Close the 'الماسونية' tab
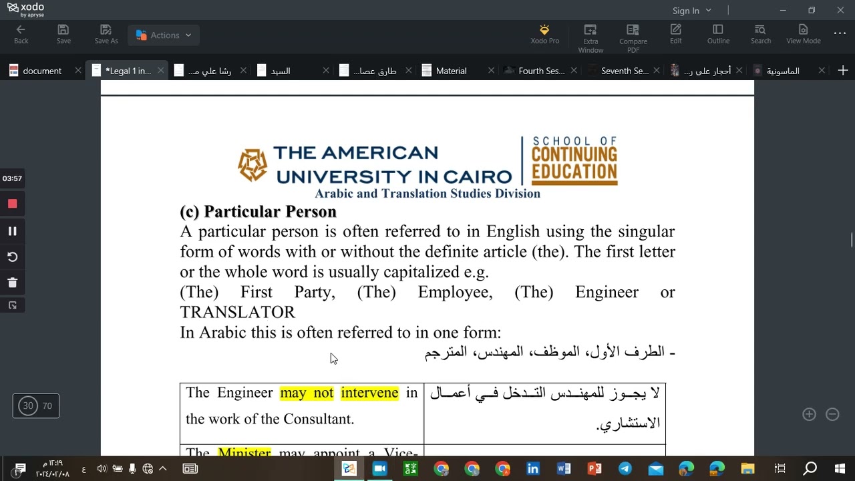 point(822,70)
